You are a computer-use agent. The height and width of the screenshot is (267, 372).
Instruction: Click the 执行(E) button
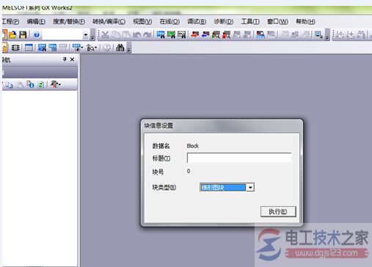click(278, 211)
